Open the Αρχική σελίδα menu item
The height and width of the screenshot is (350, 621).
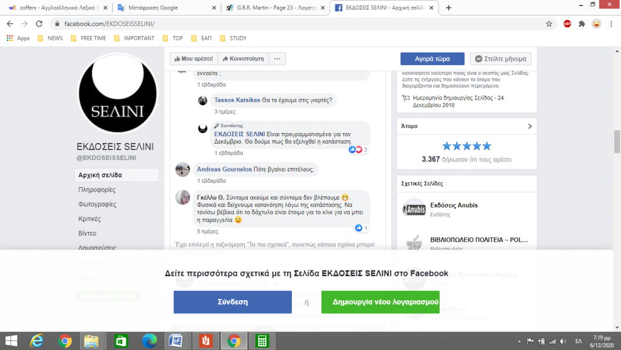(117, 175)
